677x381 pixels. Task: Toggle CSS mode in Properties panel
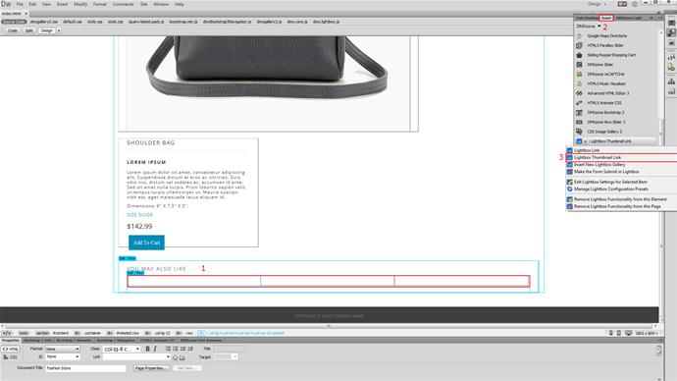(x=11, y=357)
